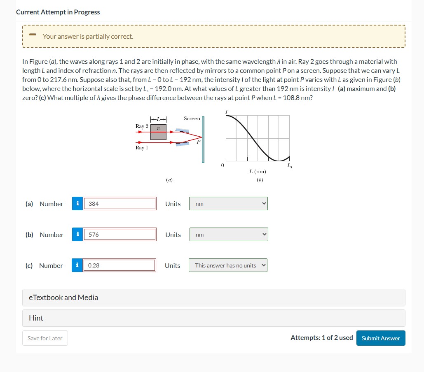Click the info icon beside answer (c)
Image resolution: width=424 pixels, height=372 pixels.
click(x=77, y=265)
